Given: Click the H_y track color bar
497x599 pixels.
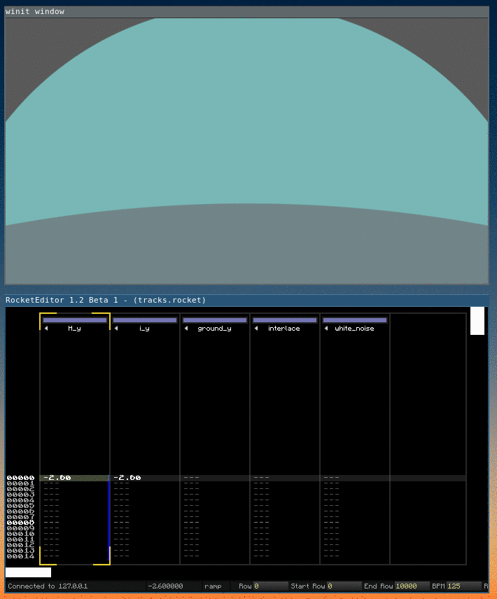Looking at the screenshot, I should (x=75, y=320).
